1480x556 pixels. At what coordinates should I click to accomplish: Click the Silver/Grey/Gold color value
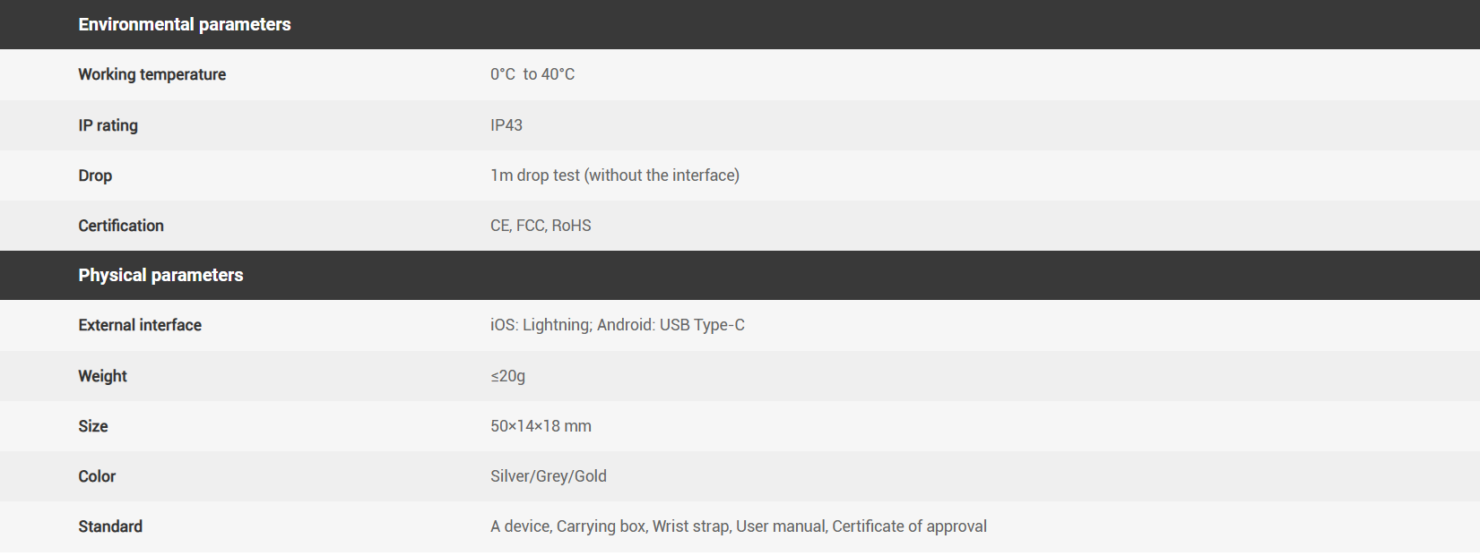(548, 476)
